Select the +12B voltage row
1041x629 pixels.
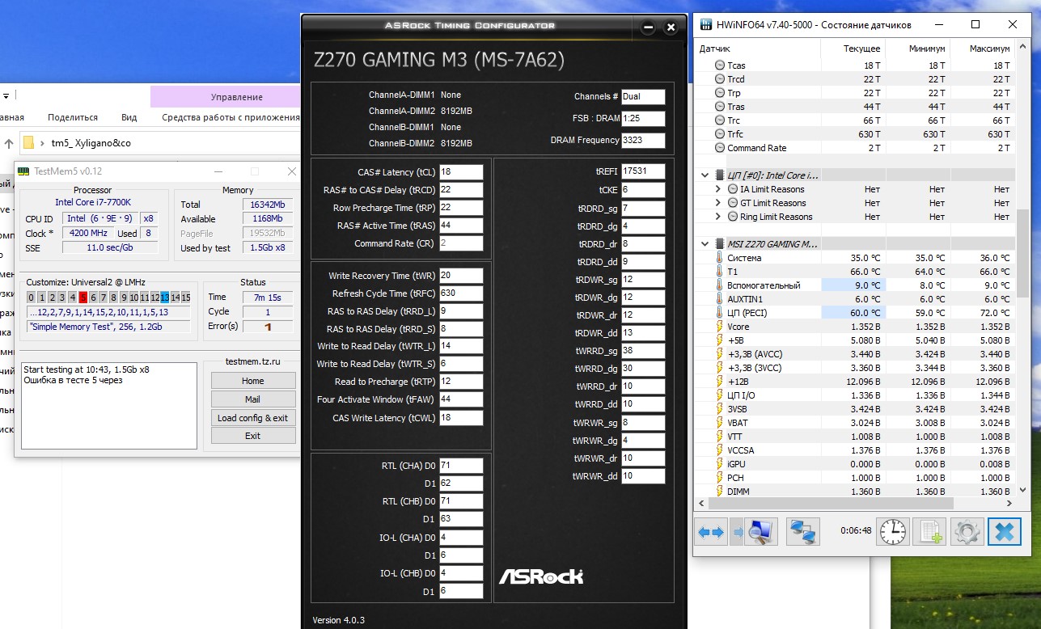(855, 382)
